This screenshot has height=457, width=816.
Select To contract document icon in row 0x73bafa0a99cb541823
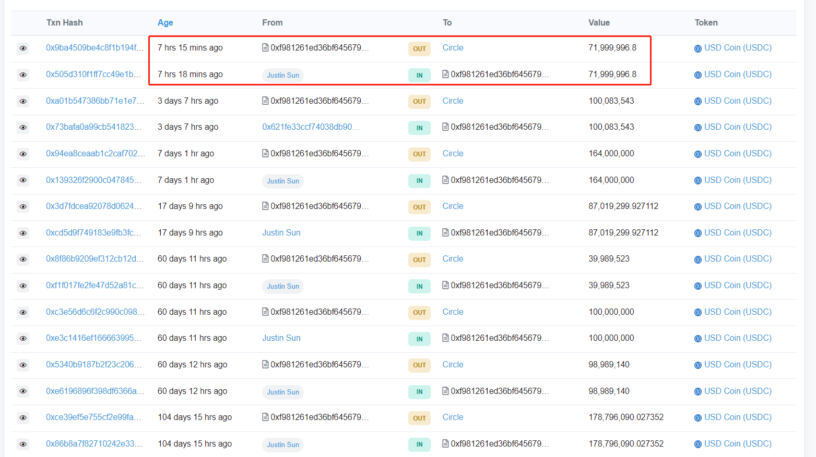point(445,127)
